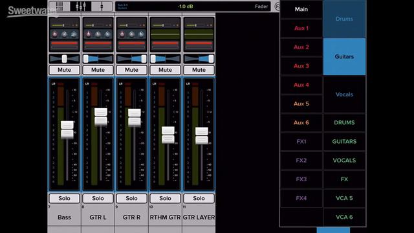Click the Fader label in the display
The image size is (414, 233).
tap(261, 6)
